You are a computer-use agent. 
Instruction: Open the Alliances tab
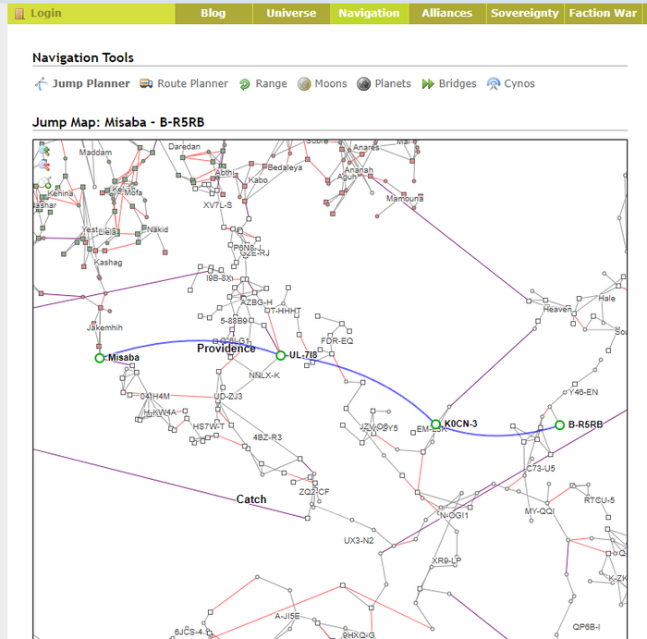click(x=447, y=13)
